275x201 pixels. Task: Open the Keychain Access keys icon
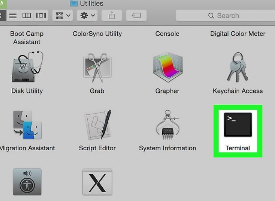coord(238,67)
